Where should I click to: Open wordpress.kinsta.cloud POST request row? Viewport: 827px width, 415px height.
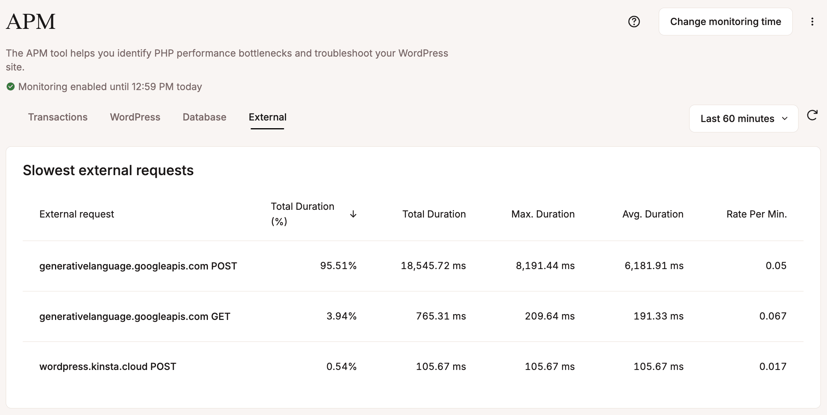(413, 366)
